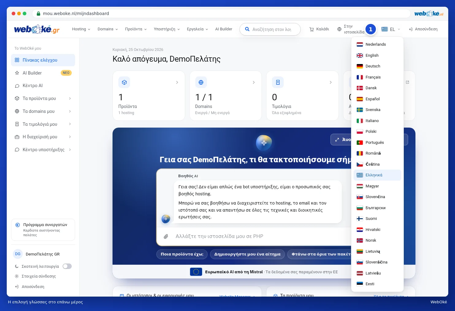Click Δημιουργήστε μου ένα αίτημα suggestion
Screen dimensions: 455x311
pos(247,254)
